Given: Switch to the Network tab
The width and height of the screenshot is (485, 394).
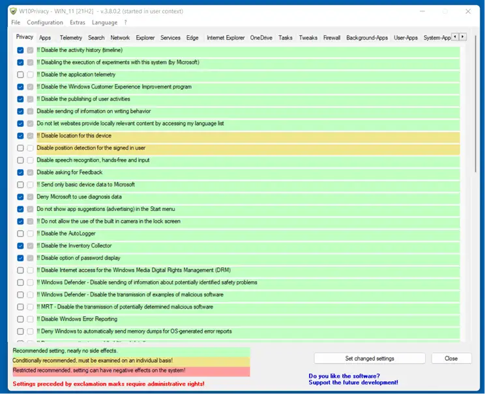Looking at the screenshot, I should [x=120, y=38].
